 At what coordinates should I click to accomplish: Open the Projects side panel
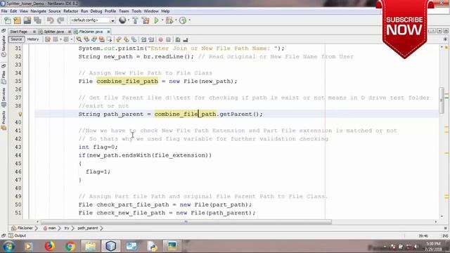pos(4,120)
